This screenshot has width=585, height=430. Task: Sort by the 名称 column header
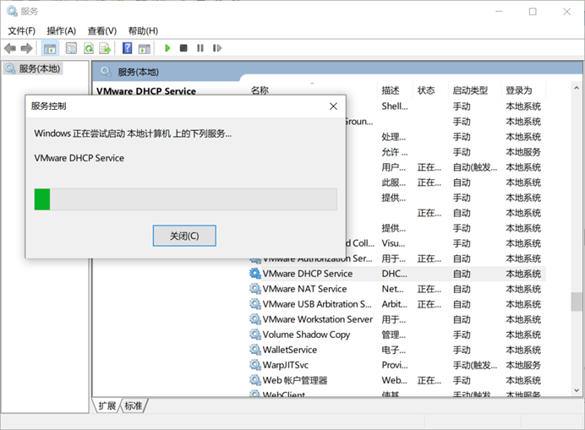point(314,90)
